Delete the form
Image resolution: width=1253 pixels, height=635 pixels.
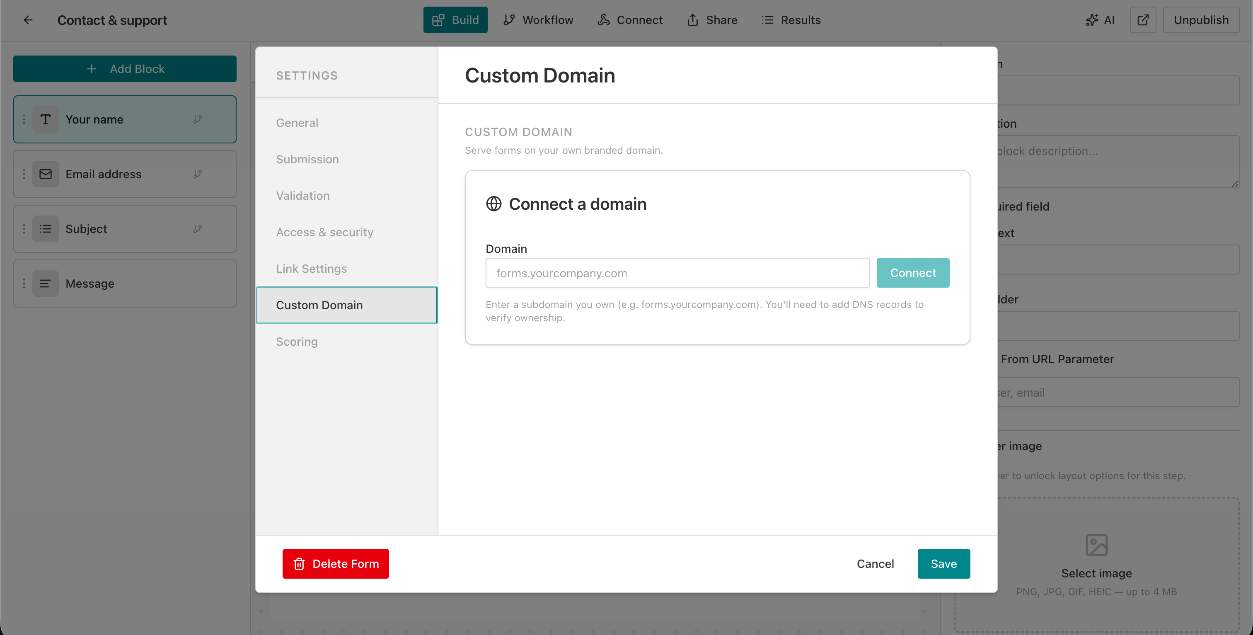(336, 563)
